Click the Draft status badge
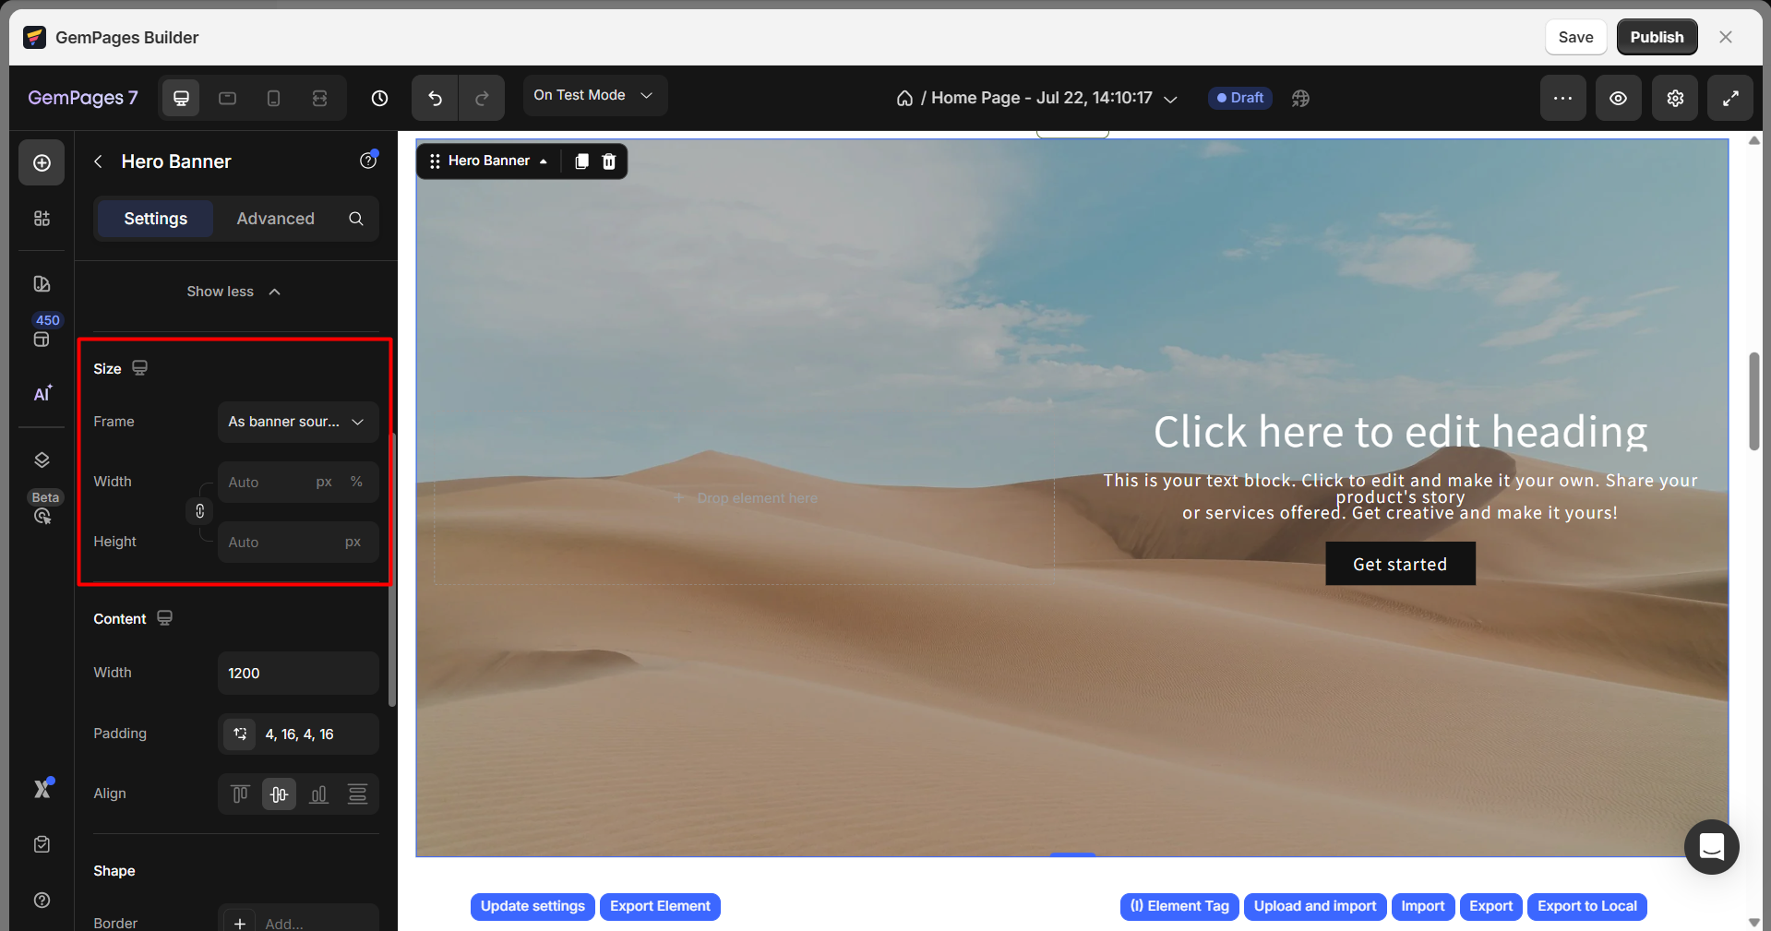This screenshot has height=931, width=1771. coord(1240,98)
